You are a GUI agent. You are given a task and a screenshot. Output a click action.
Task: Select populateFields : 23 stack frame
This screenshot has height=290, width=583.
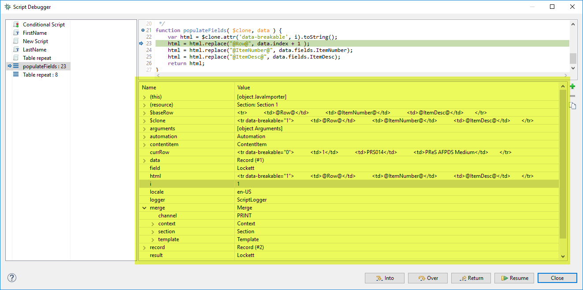click(44, 66)
